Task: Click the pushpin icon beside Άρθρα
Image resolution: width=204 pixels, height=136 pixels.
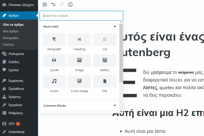Action: [4, 16]
